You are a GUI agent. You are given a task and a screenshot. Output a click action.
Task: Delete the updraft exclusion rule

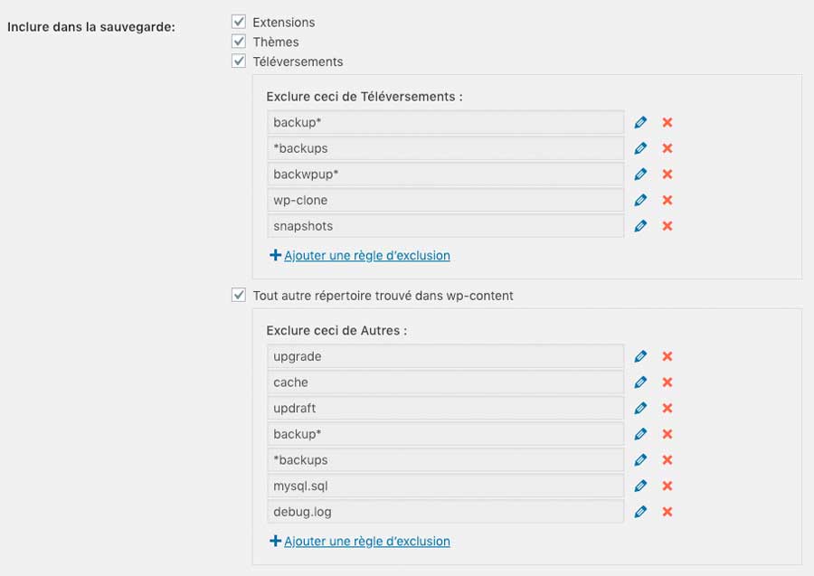click(667, 408)
